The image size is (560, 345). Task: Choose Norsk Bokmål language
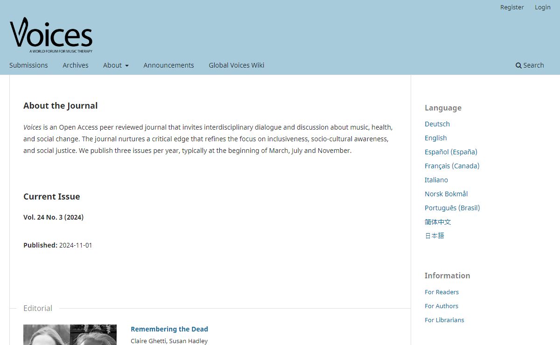tap(446, 194)
